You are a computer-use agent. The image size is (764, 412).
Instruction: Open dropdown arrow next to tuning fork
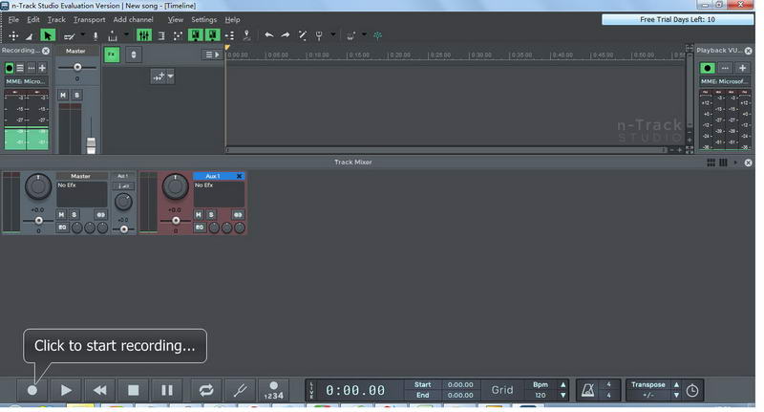(332, 34)
